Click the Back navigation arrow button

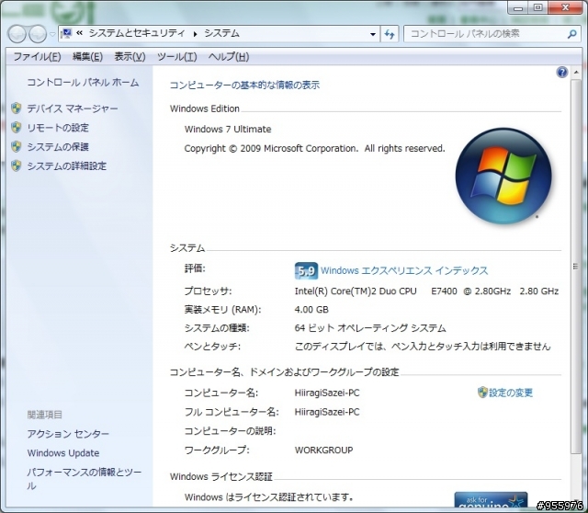click(x=17, y=34)
